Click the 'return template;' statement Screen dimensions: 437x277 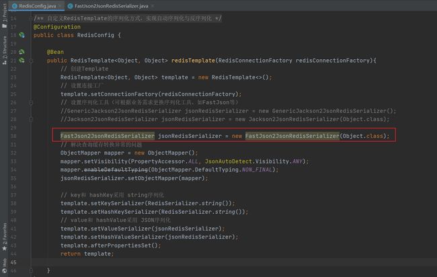coord(87,254)
